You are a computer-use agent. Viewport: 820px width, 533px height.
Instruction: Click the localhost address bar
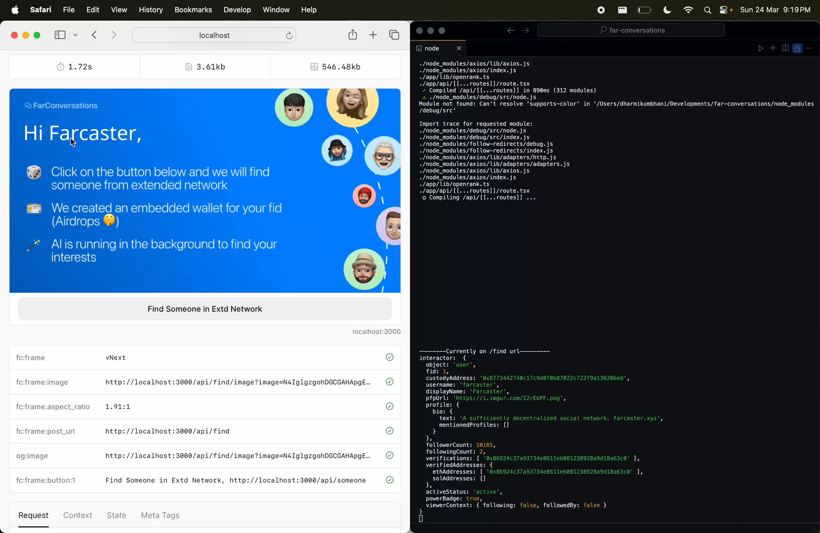(x=214, y=35)
